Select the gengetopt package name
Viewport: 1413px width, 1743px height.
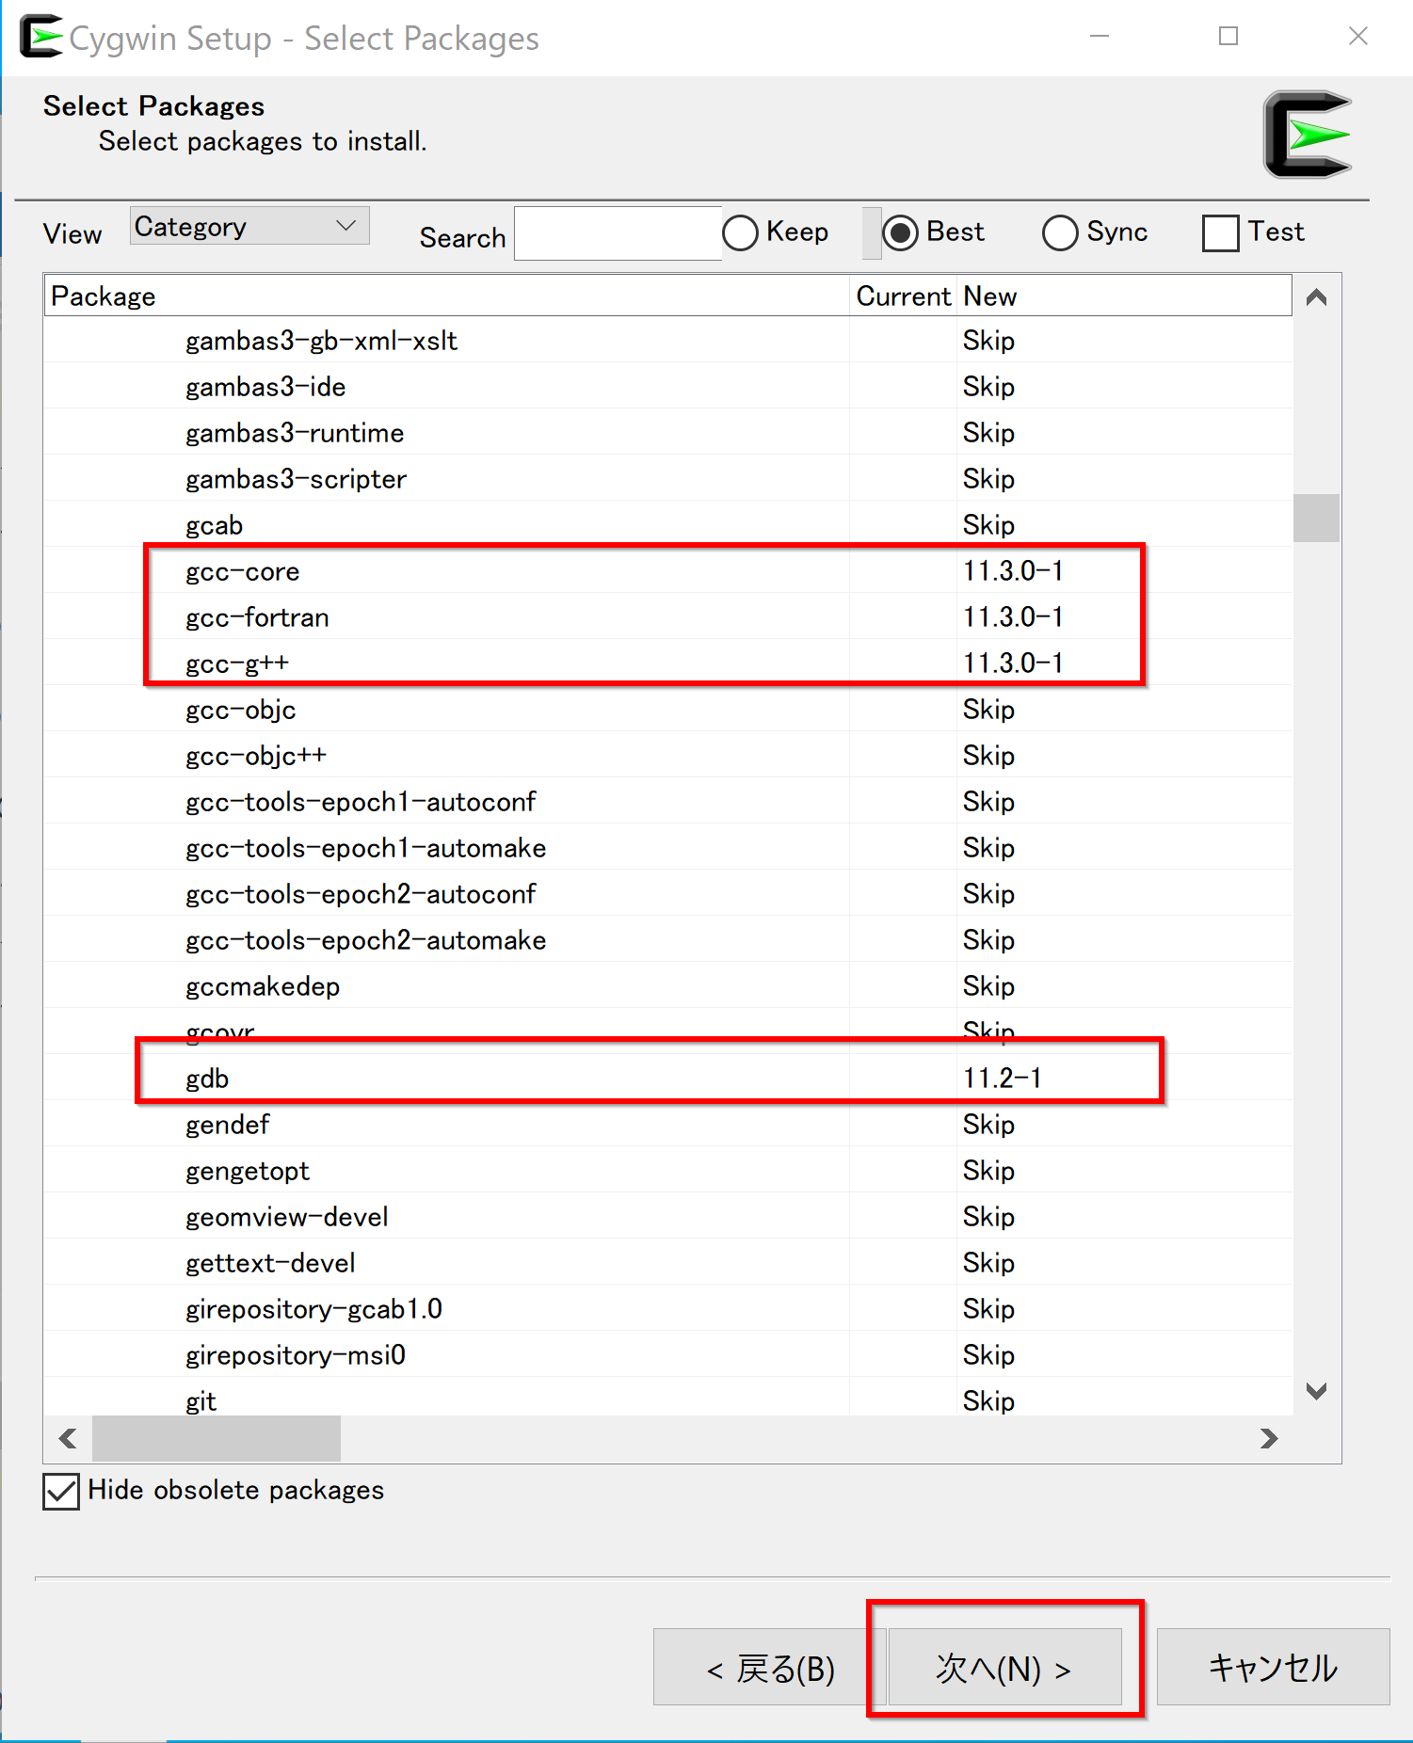(x=248, y=1171)
